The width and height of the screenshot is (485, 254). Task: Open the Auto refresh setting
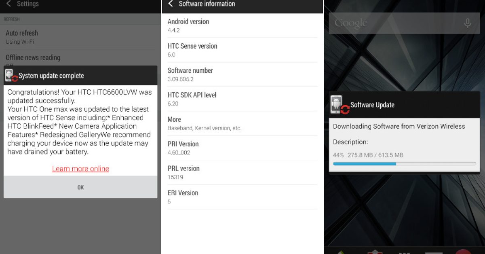pyautogui.click(x=80, y=37)
